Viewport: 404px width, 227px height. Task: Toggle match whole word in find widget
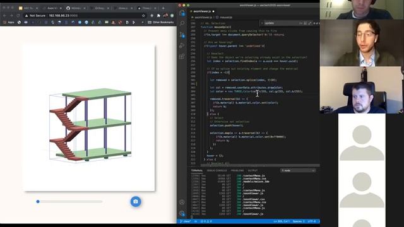306,23
